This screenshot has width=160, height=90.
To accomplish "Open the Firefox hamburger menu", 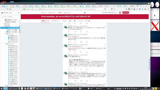I will 148,9.
